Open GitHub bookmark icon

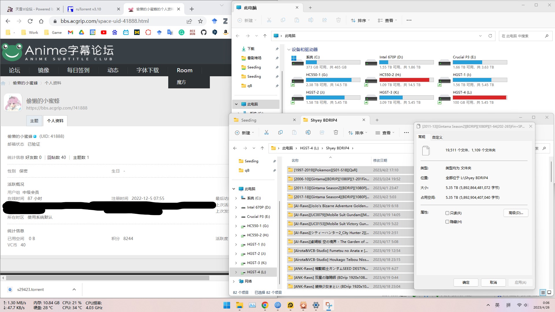[x=204, y=32]
